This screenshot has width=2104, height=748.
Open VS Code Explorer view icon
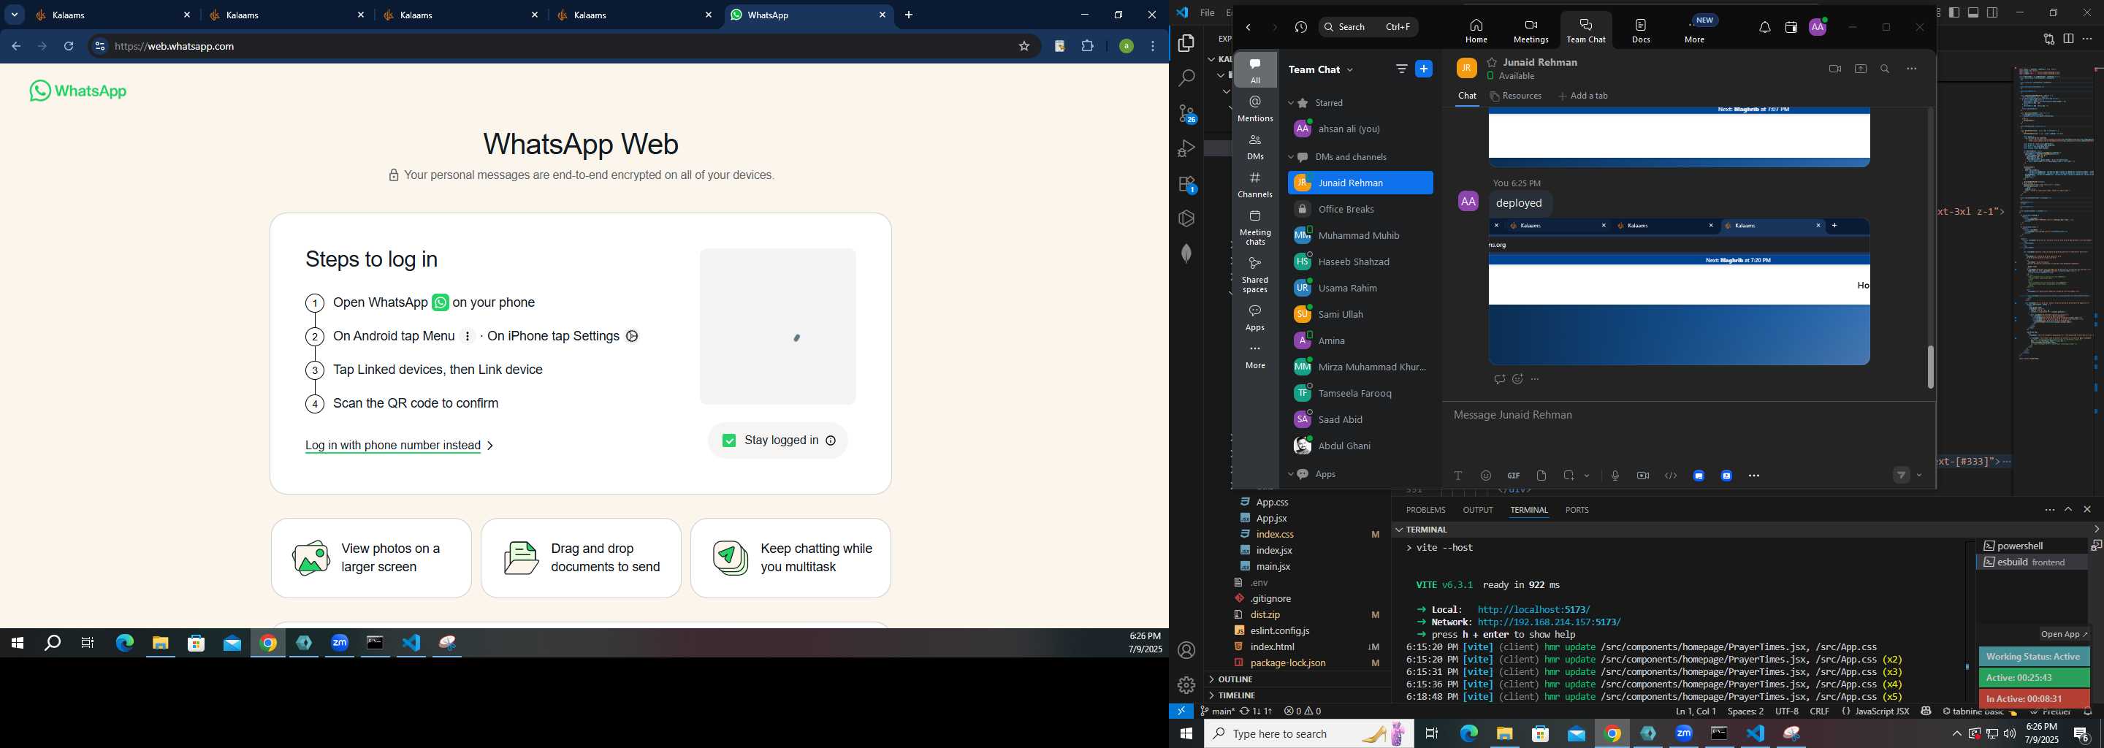pos(1186,43)
